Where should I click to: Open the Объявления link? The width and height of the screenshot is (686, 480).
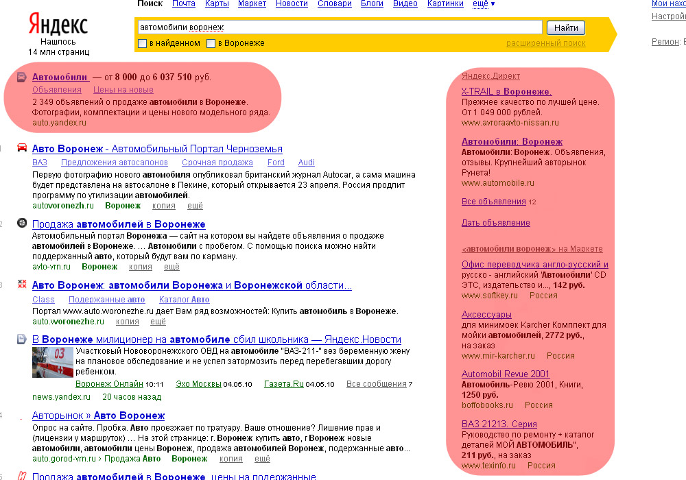click(57, 90)
